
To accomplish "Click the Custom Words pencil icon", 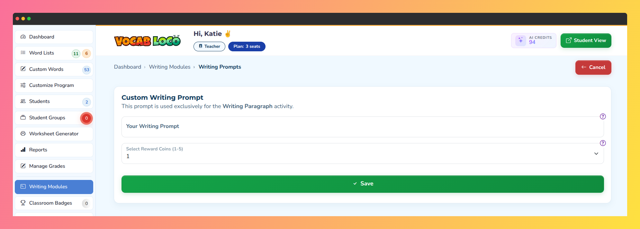I will (23, 69).
